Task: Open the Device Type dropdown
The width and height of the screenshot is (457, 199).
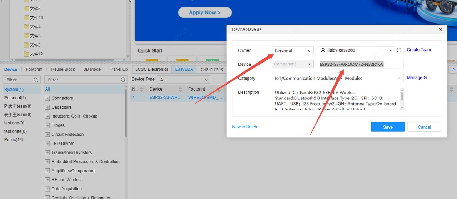Action: pyautogui.click(x=184, y=80)
